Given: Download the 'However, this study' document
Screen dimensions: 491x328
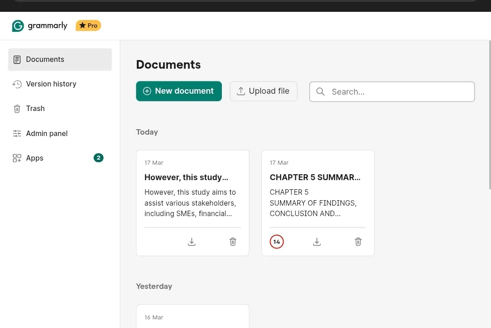Looking at the screenshot, I should tap(192, 242).
